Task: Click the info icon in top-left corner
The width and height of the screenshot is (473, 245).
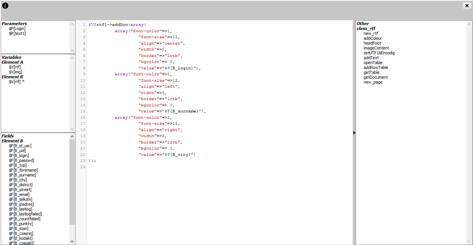Action: pos(5,6)
